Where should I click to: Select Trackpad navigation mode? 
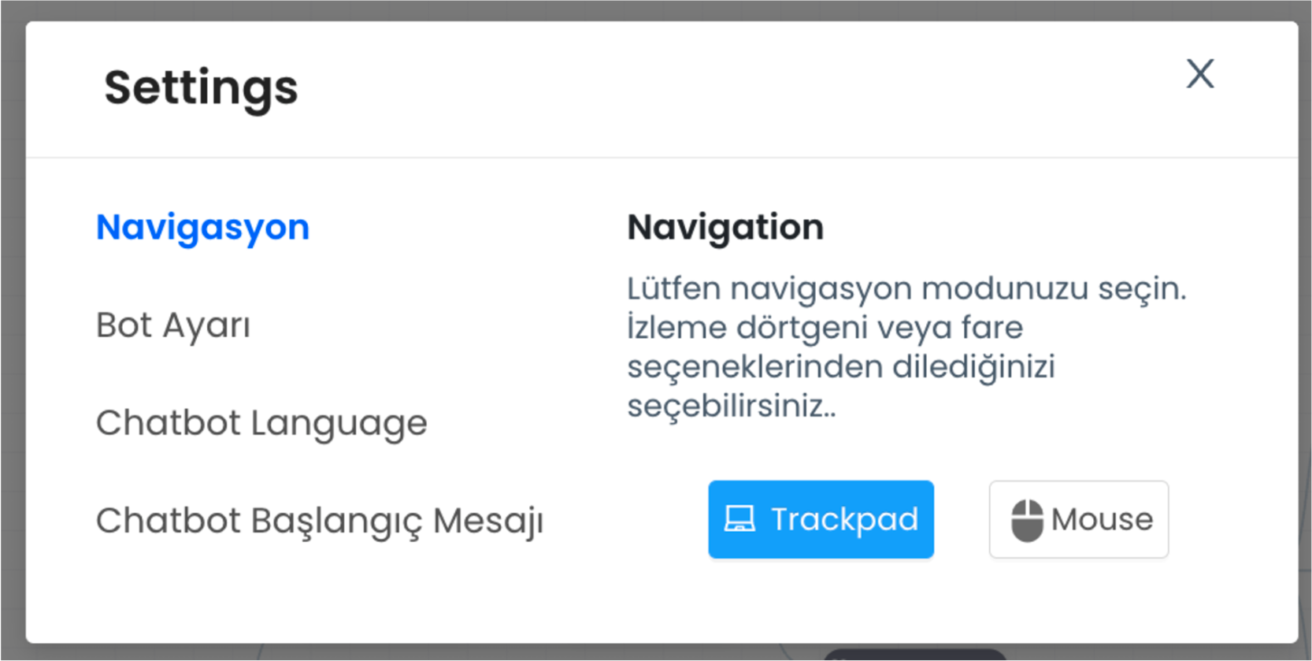click(821, 519)
